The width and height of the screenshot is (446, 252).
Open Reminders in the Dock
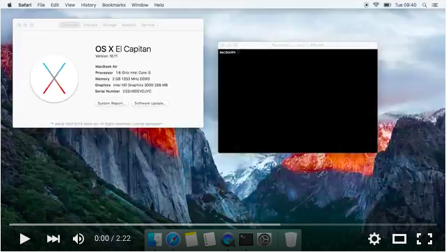(210, 240)
